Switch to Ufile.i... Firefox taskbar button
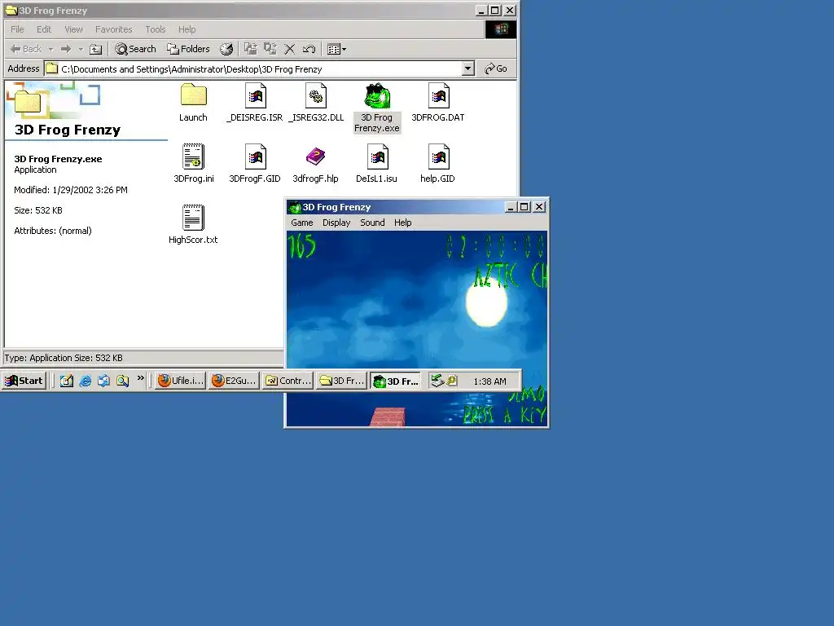Viewport: 834px width, 626px height. pyautogui.click(x=180, y=381)
